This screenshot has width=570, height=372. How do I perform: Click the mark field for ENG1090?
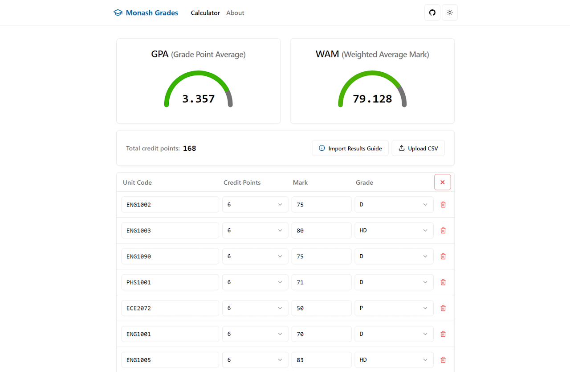322,256
